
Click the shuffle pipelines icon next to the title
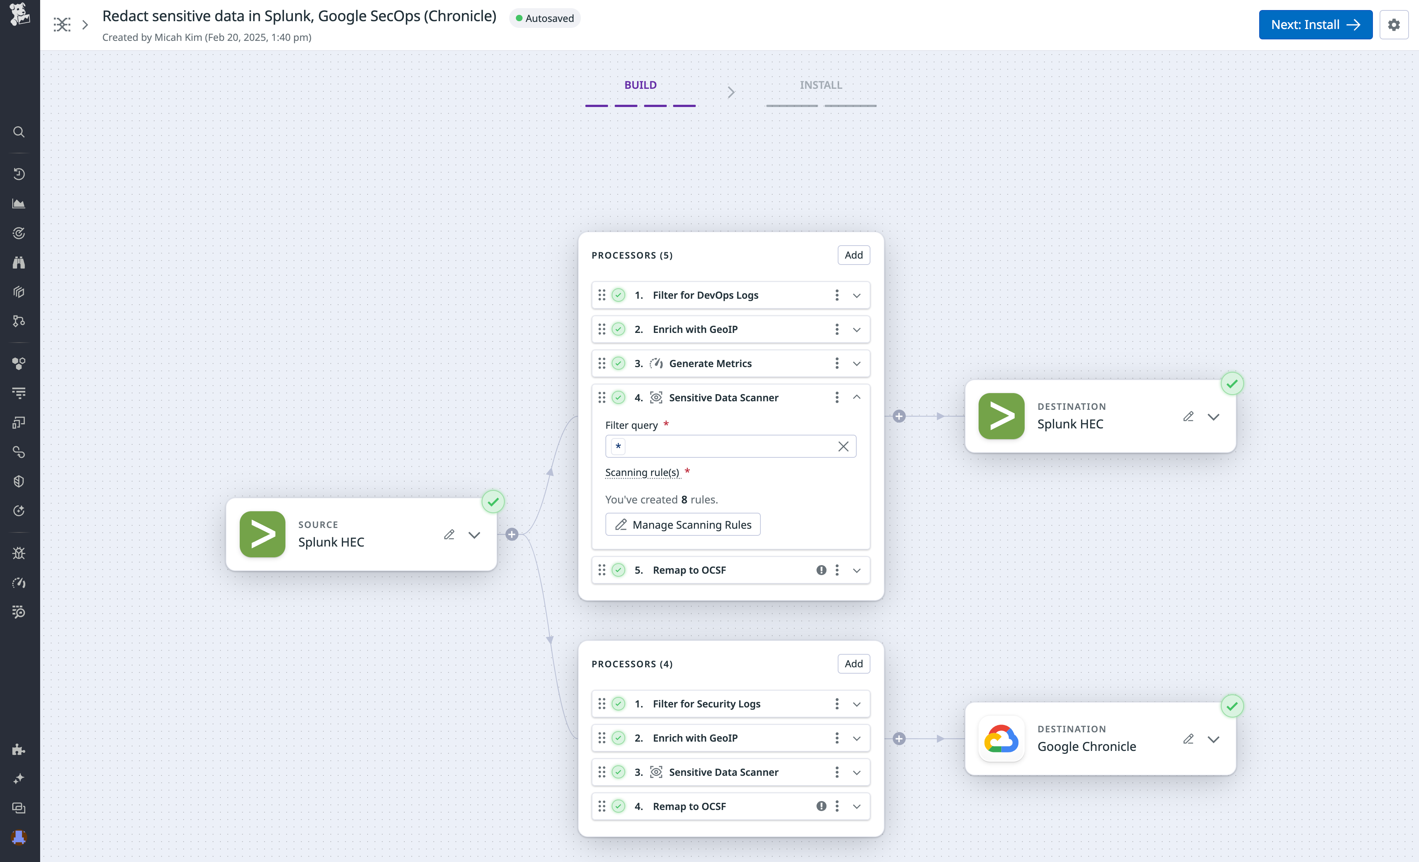click(x=62, y=24)
